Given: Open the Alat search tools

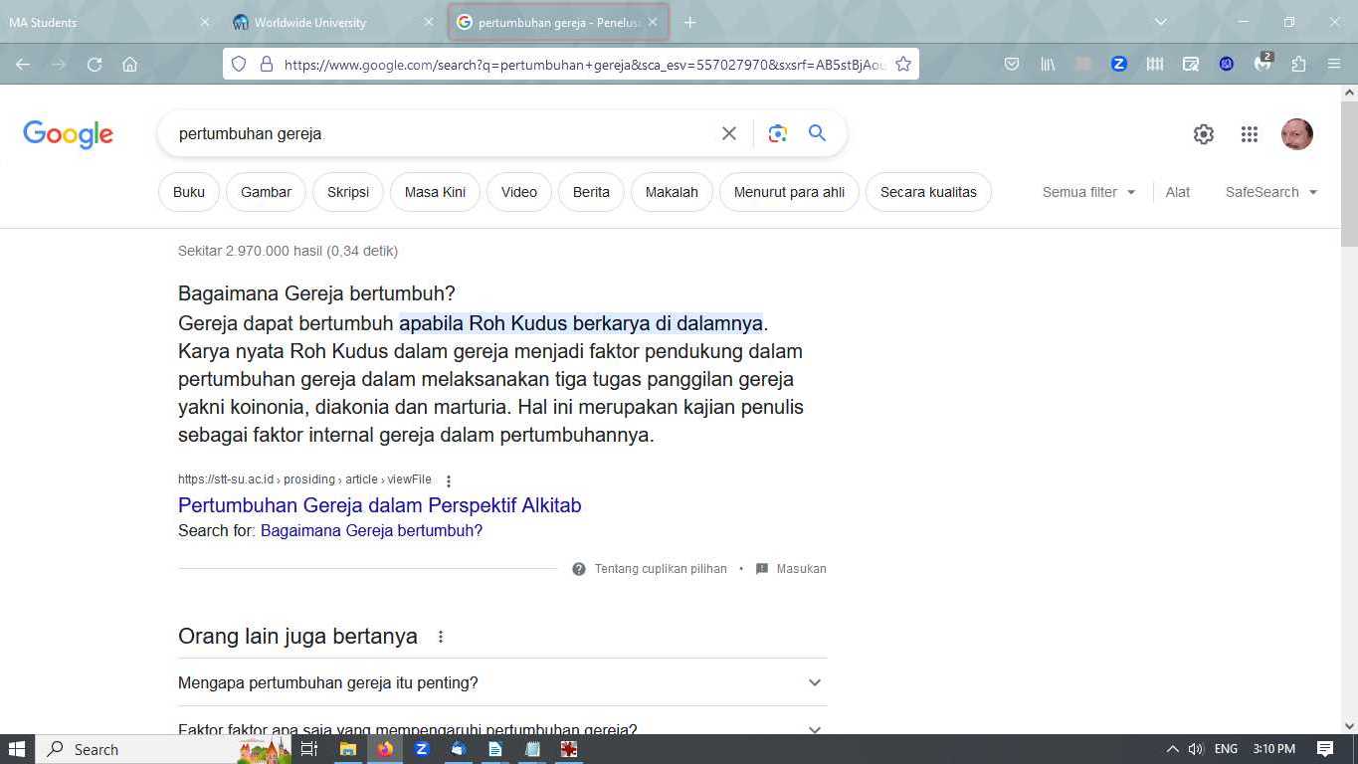Looking at the screenshot, I should coord(1178,192).
